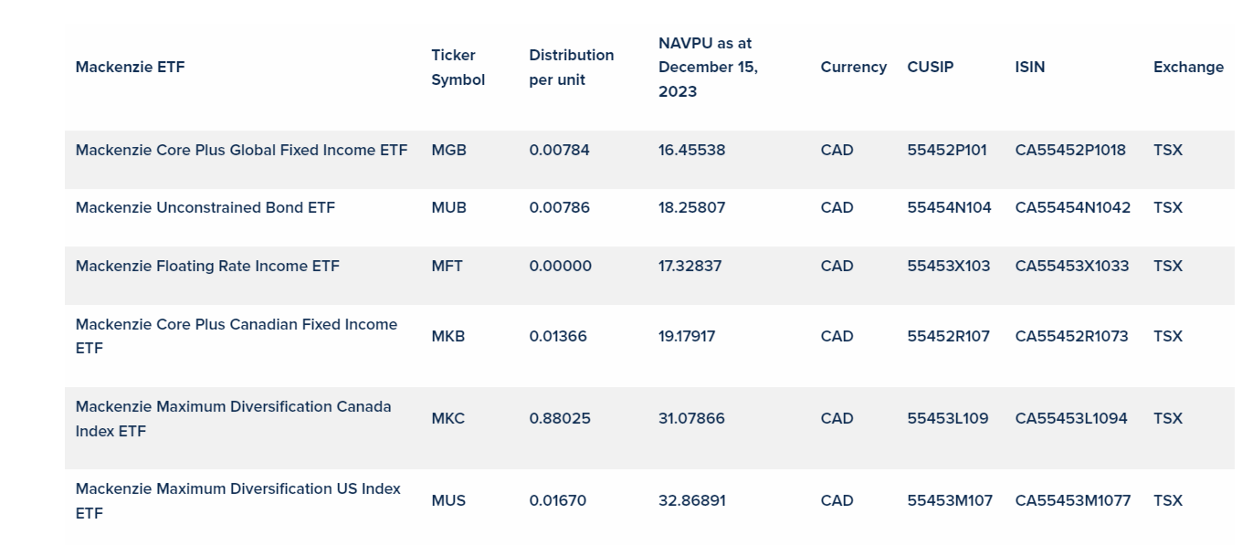Click the Exchange column header
1253x545 pixels.
1187,67
